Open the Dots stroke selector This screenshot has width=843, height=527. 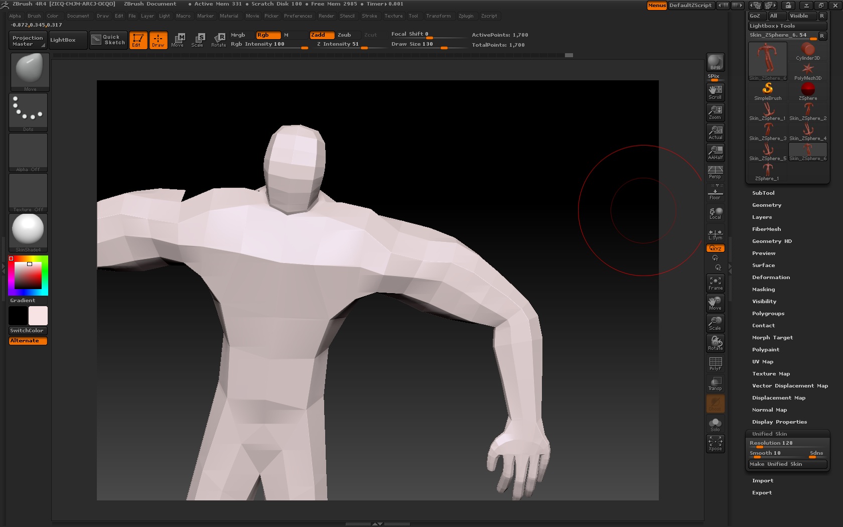click(29, 112)
